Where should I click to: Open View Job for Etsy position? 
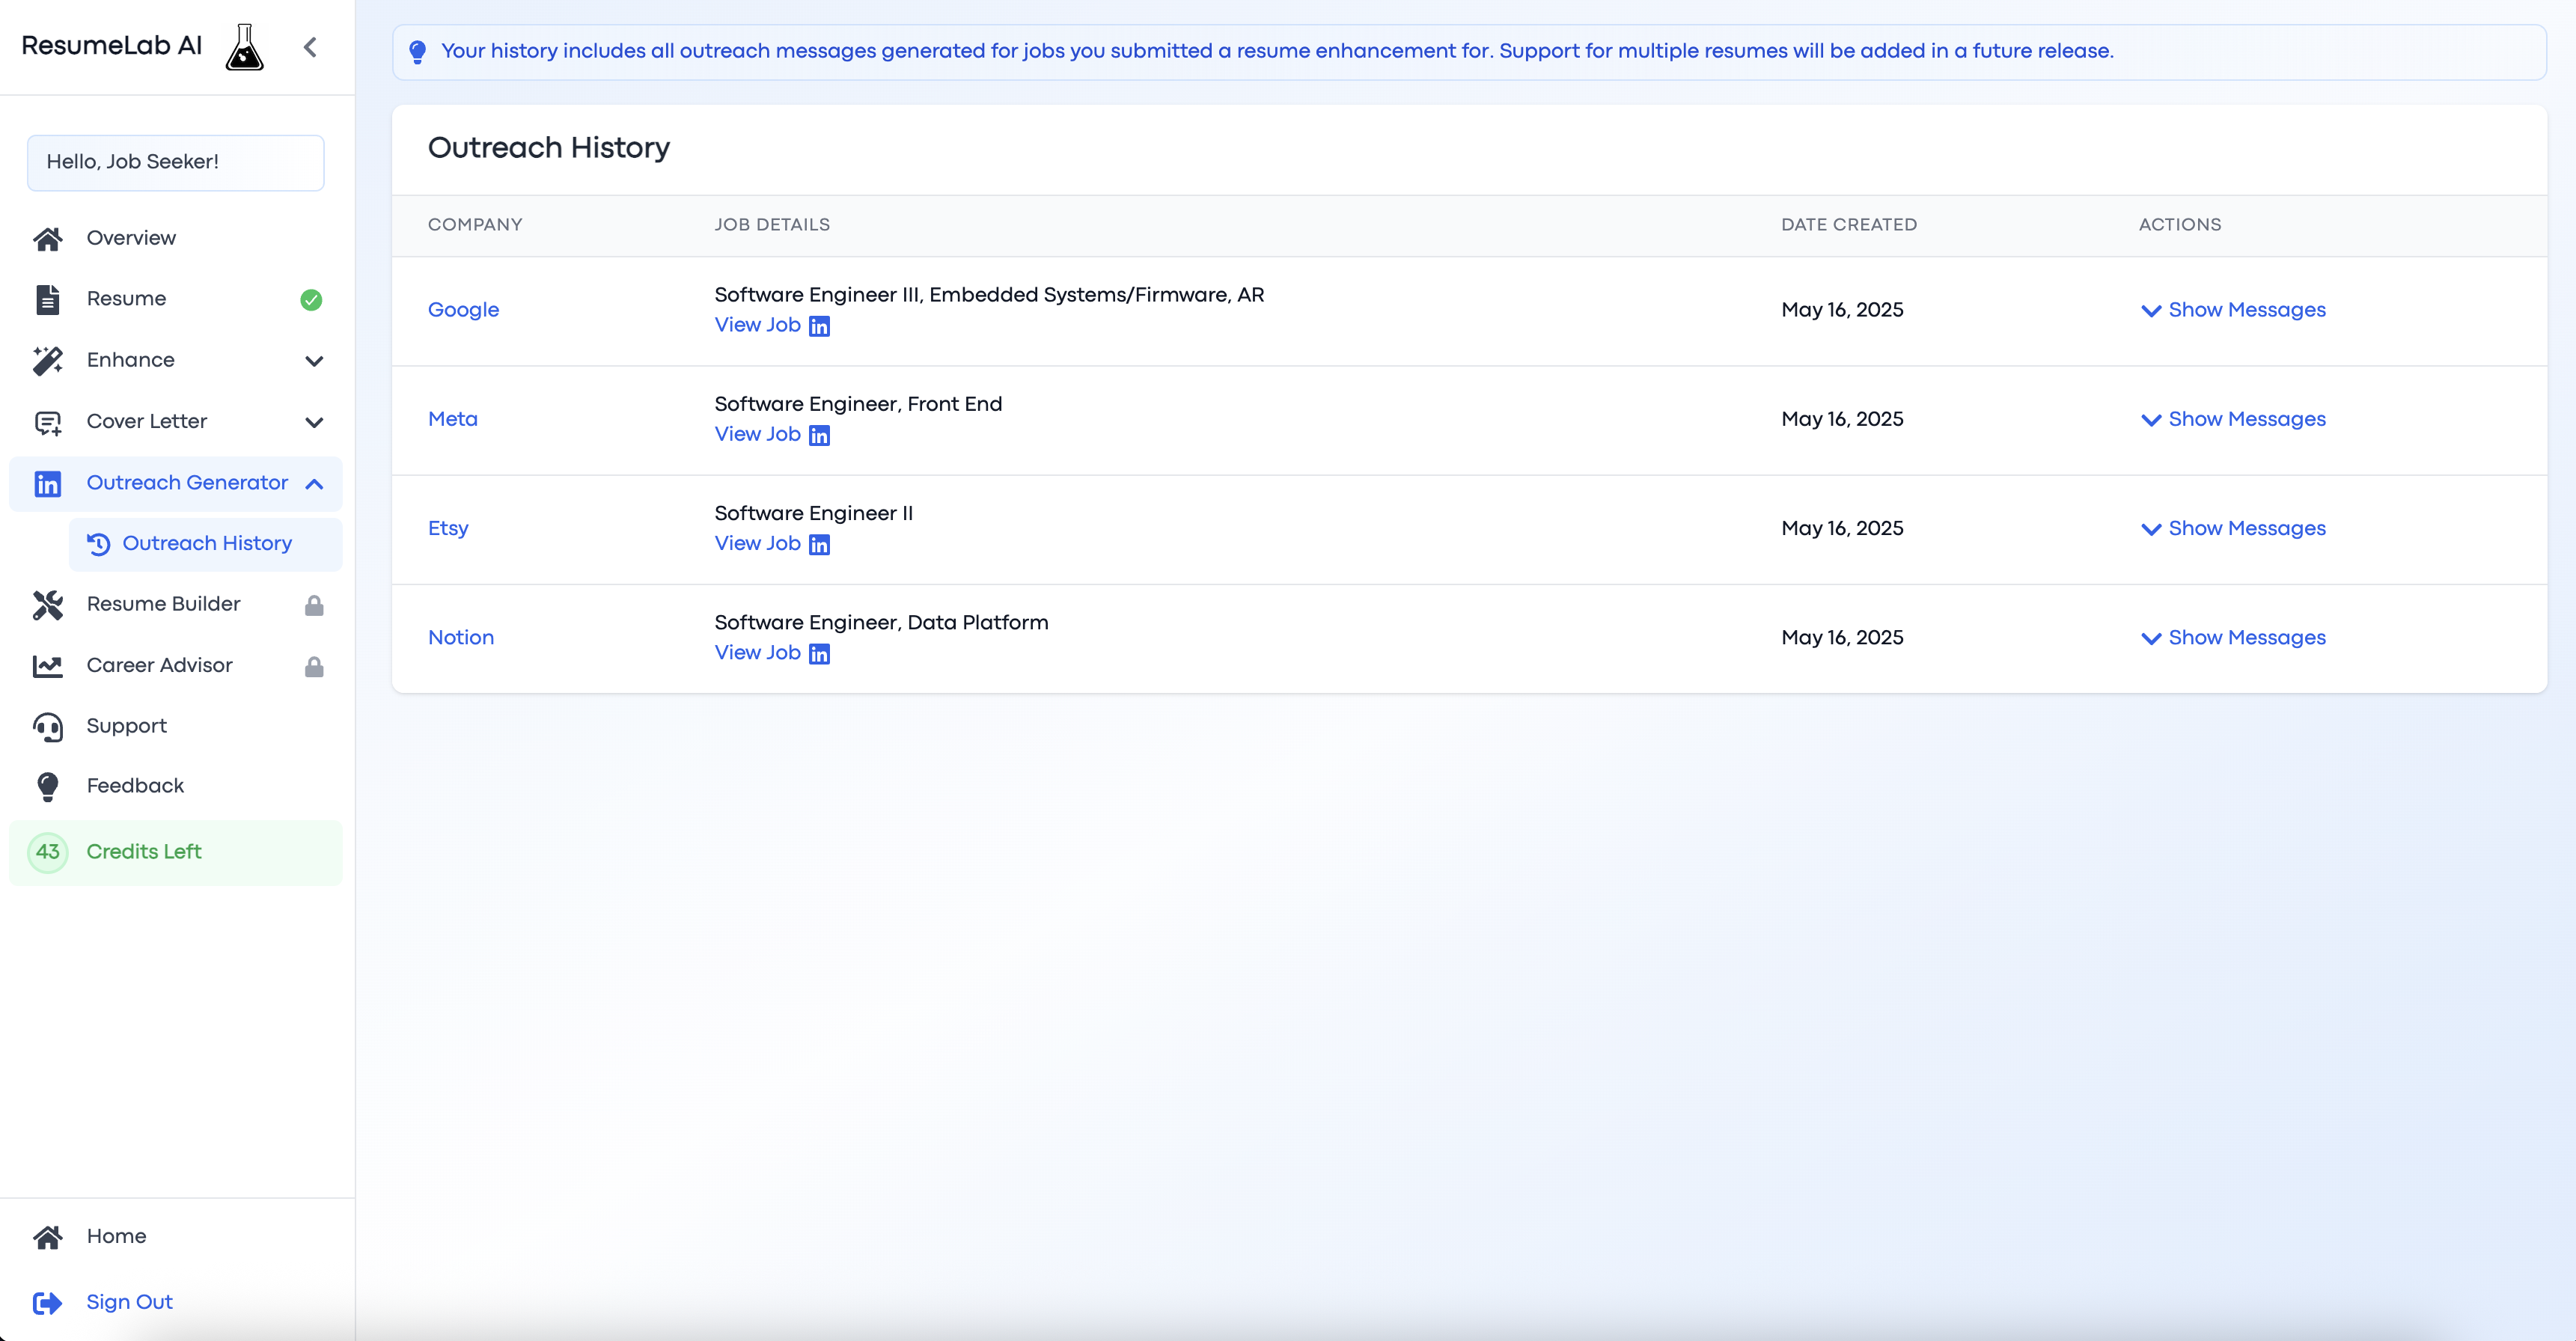pyautogui.click(x=757, y=543)
